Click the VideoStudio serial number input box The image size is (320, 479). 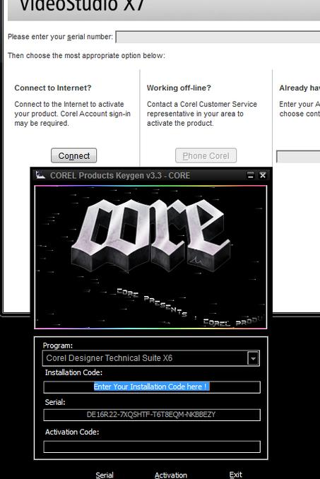point(218,37)
